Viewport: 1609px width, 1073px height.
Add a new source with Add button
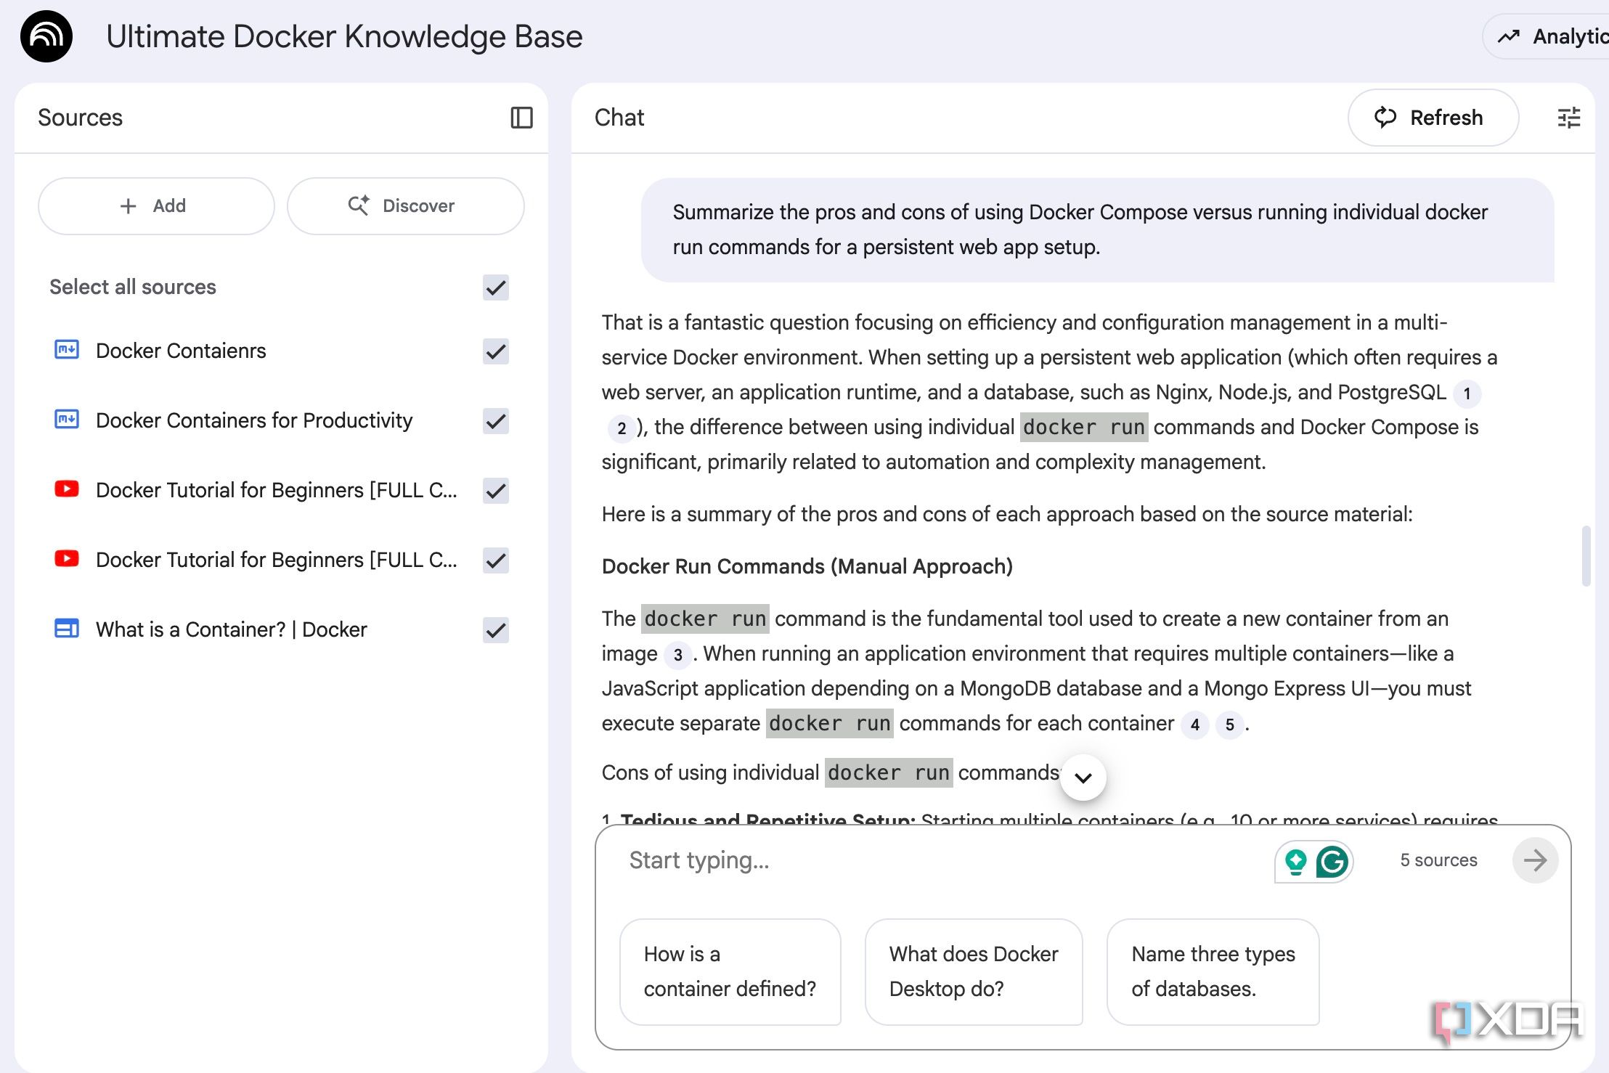click(156, 206)
